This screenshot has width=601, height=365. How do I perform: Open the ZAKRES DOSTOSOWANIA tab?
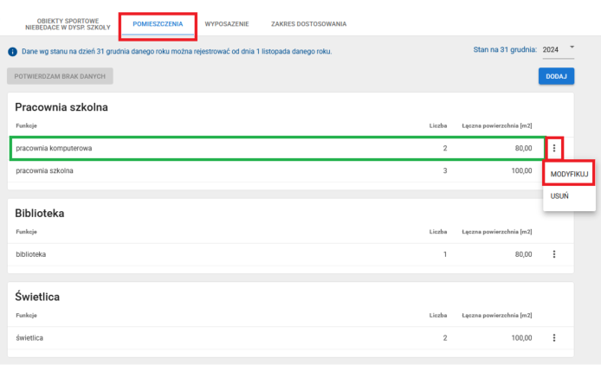(x=308, y=24)
